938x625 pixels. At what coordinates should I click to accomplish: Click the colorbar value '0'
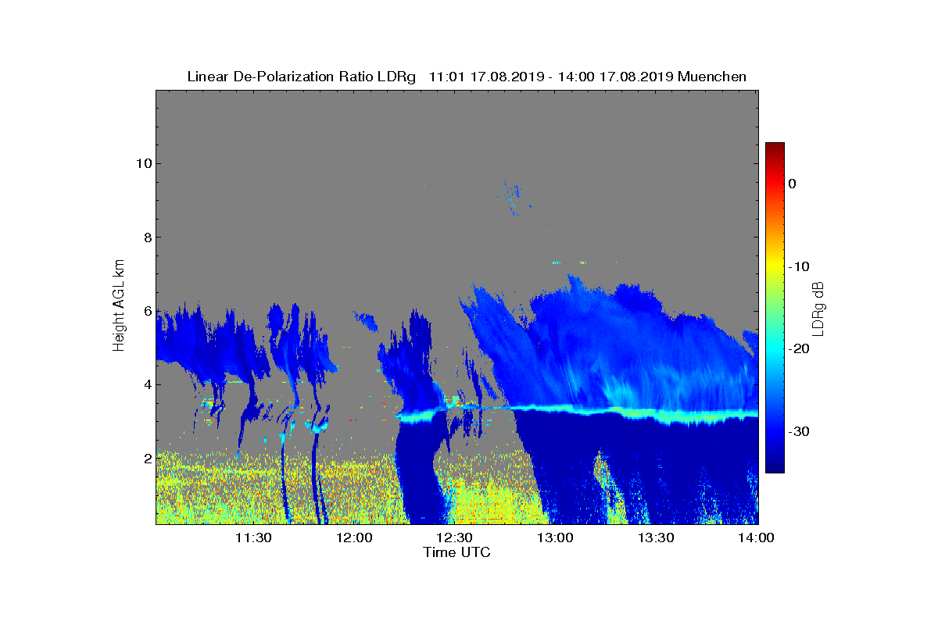coord(792,184)
